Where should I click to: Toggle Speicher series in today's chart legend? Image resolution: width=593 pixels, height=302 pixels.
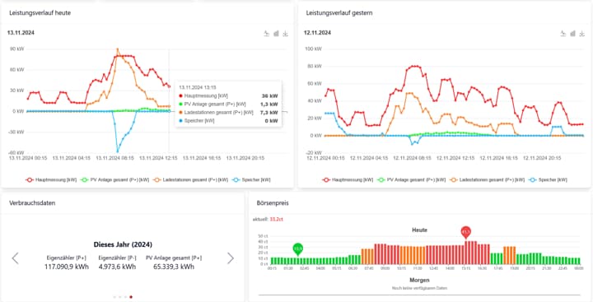pos(251,180)
